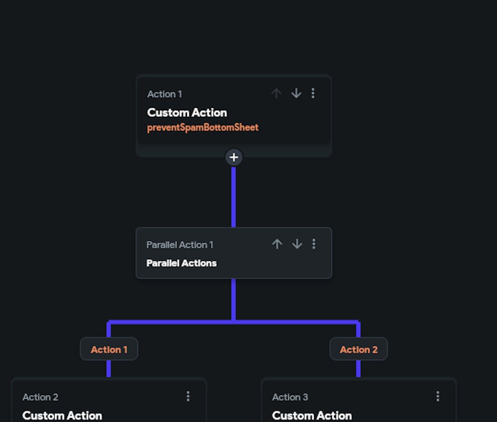497x422 pixels.
Task: Move Parallel Action 1 down
Action: (297, 244)
